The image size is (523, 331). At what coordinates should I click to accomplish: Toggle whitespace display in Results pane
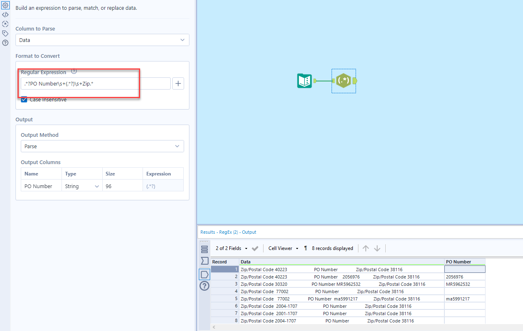[x=305, y=248]
